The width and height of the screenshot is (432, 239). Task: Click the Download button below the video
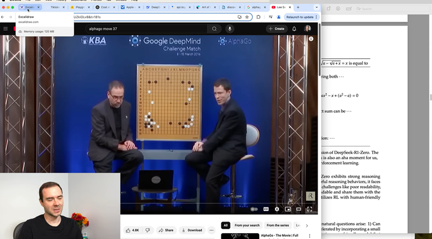click(191, 230)
